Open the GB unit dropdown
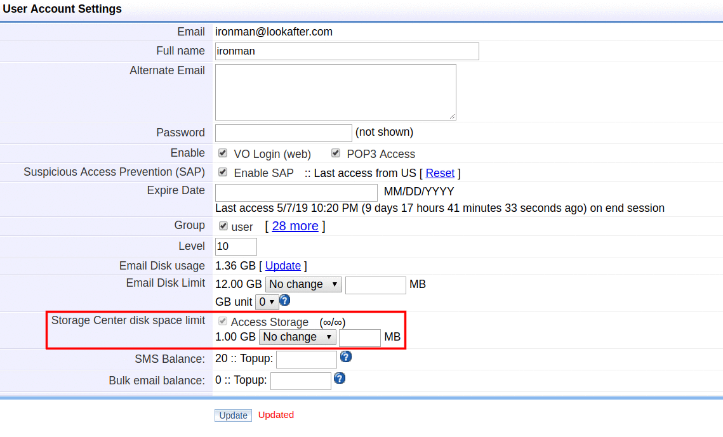The width and height of the screenshot is (723, 437). coord(267,302)
